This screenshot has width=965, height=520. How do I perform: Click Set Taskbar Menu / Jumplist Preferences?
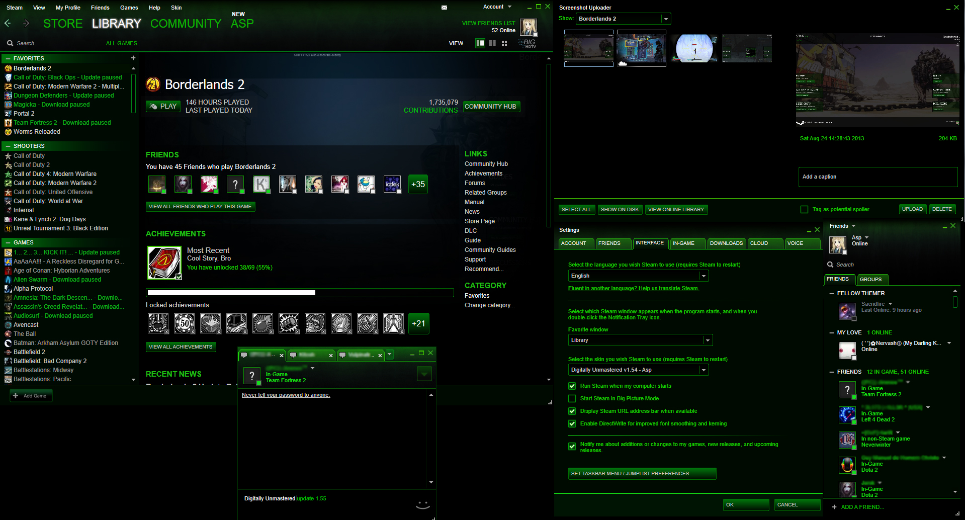(x=642, y=474)
